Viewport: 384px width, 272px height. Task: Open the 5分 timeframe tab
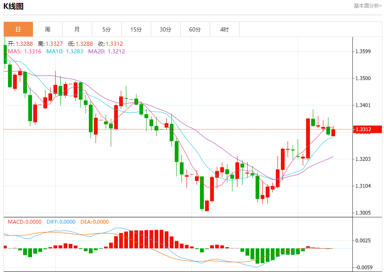pos(107,29)
